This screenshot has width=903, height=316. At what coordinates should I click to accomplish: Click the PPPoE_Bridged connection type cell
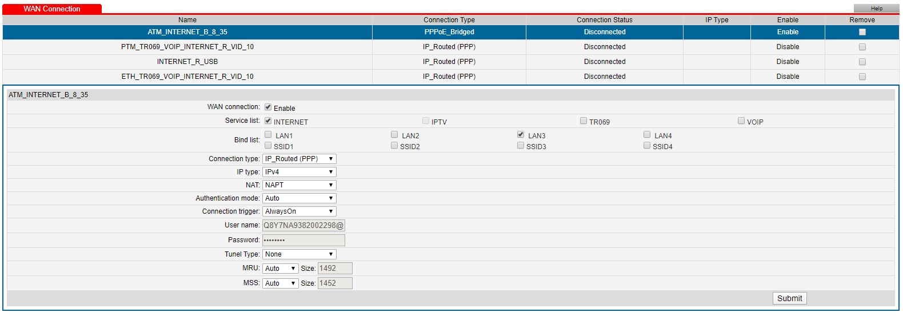(x=449, y=32)
